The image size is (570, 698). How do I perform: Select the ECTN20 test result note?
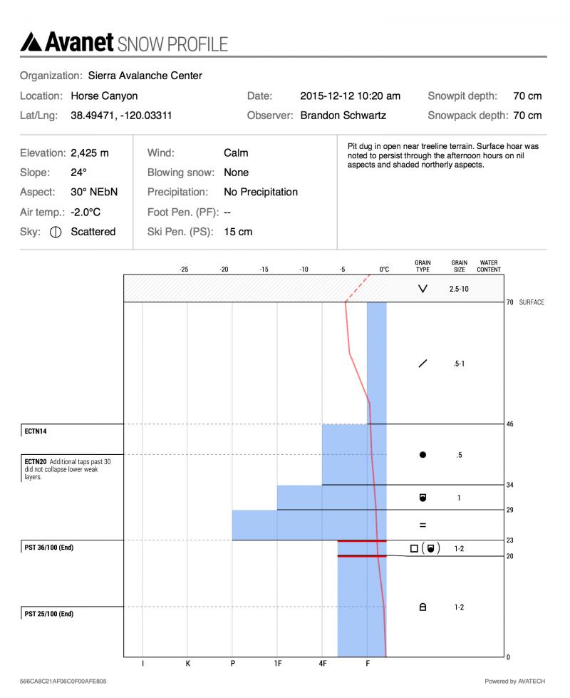point(68,469)
